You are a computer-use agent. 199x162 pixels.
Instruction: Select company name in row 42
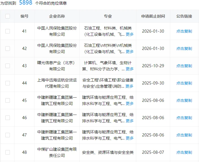click(x=57, y=49)
